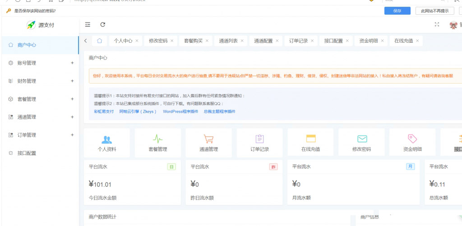Toggle fullscreen mode icon in header
This screenshot has width=462, height=226.
(436, 25)
